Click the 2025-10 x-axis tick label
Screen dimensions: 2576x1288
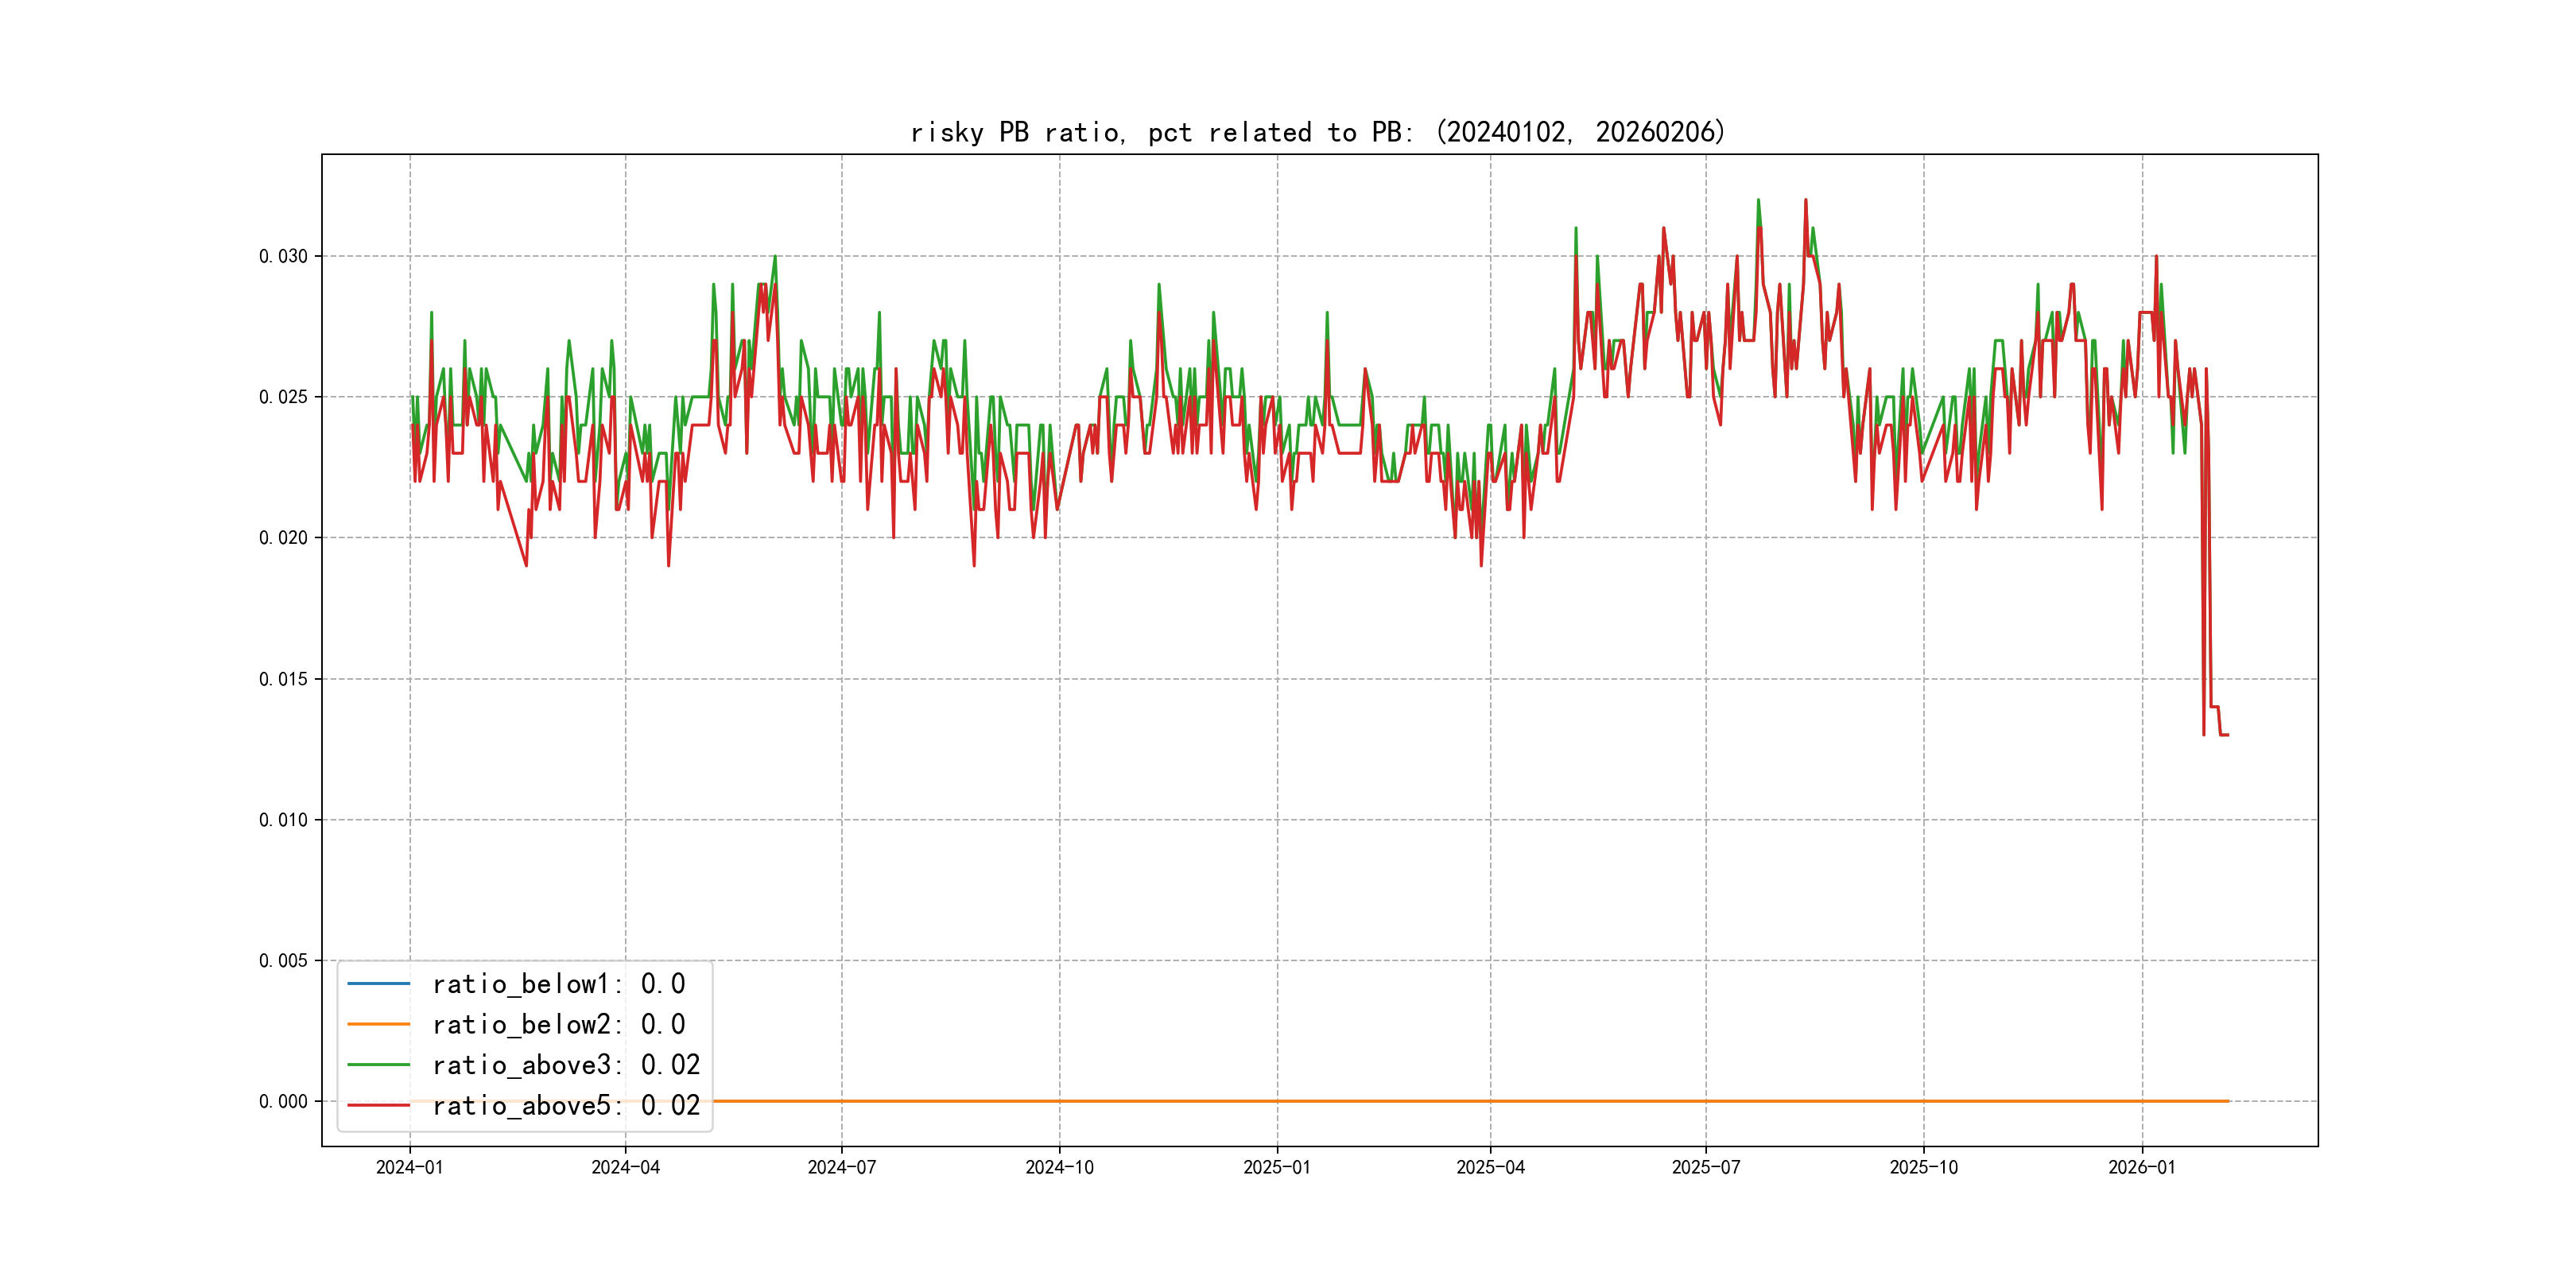tap(1923, 1167)
